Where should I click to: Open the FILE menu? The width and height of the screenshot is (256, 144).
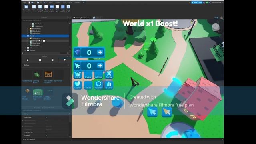tap(24, 2)
